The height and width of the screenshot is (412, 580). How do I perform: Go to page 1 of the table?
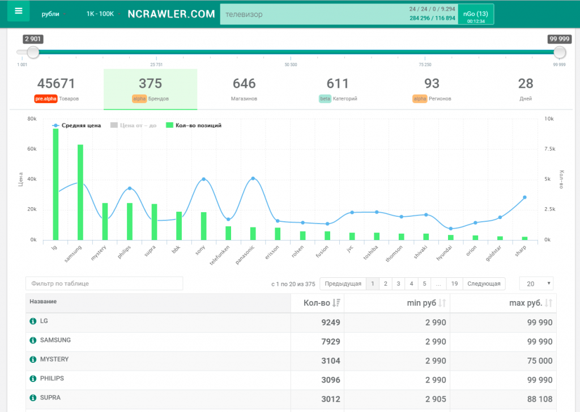[x=373, y=284]
